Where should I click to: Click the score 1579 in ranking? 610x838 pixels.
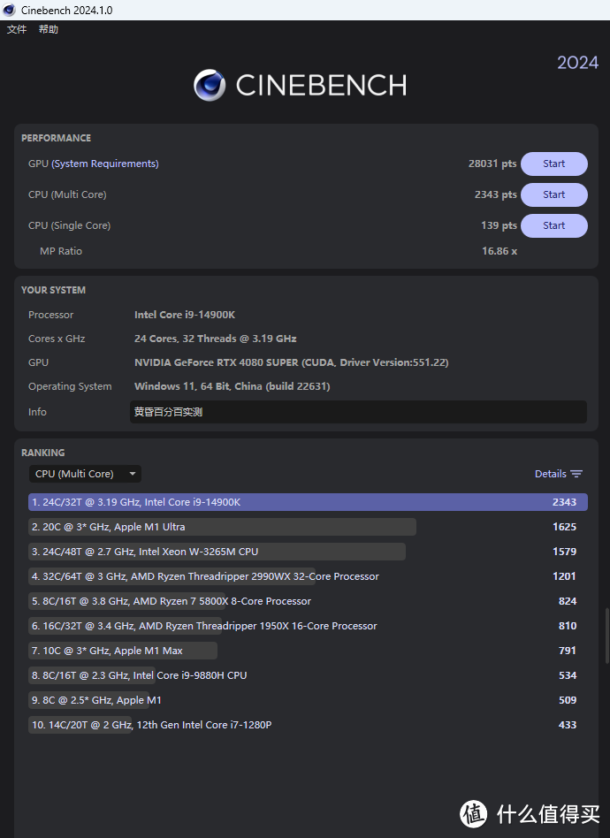pyautogui.click(x=565, y=552)
